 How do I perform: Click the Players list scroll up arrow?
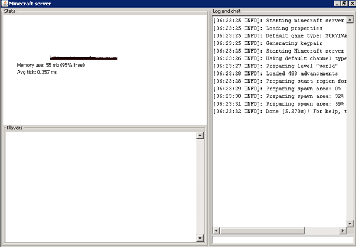click(x=200, y=136)
